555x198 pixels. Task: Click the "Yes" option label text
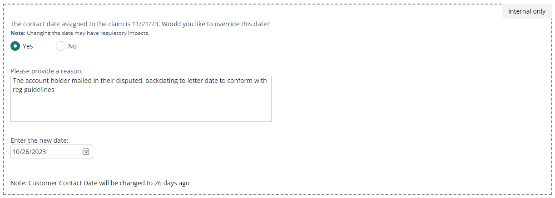(28, 46)
